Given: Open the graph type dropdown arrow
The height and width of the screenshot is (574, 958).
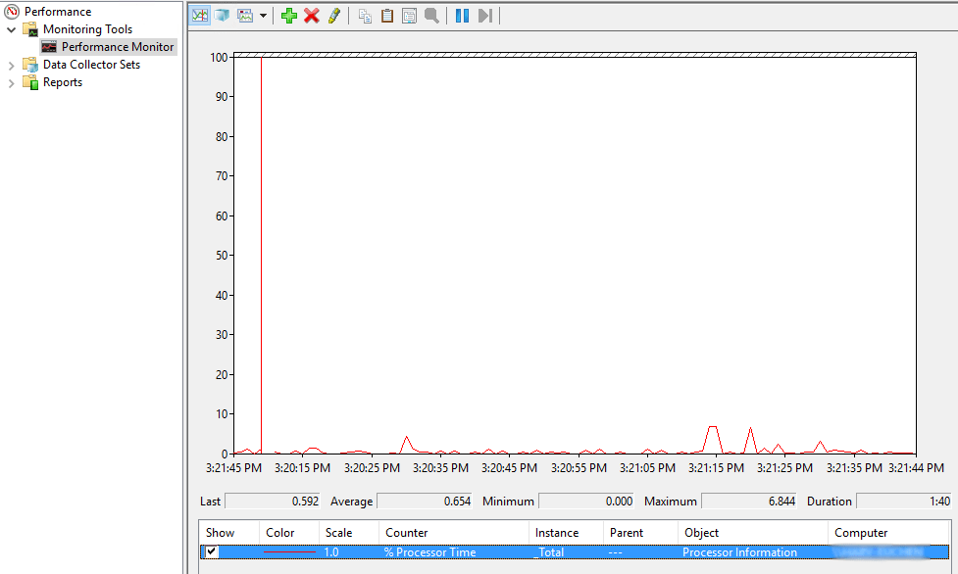Looking at the screenshot, I should coord(264,15).
